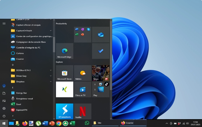Expand the Dropbox folder chevron
Viewport: 202px width, 127px height.
[x=50, y=81]
